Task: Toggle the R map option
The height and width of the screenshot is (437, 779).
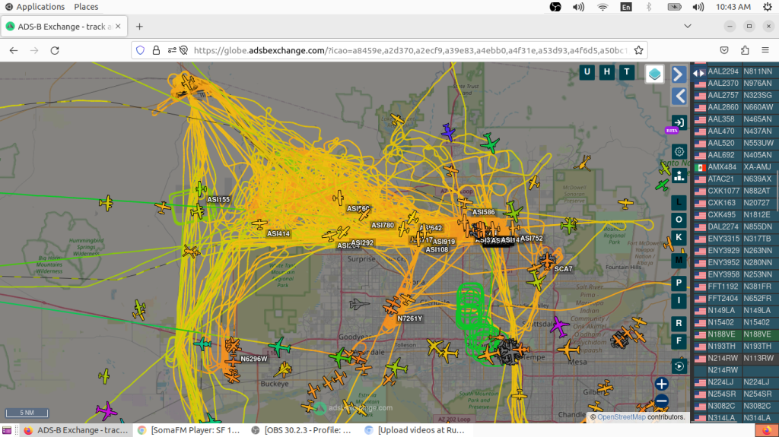Action: (x=679, y=323)
